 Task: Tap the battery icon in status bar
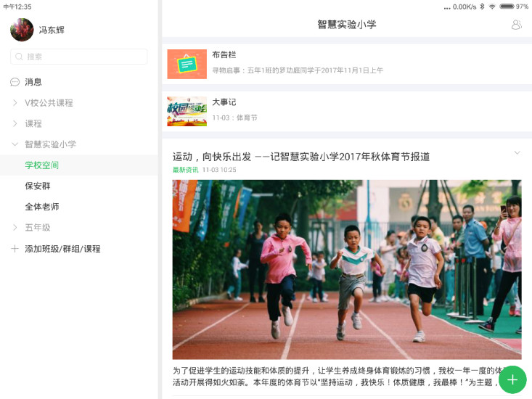coord(507,7)
